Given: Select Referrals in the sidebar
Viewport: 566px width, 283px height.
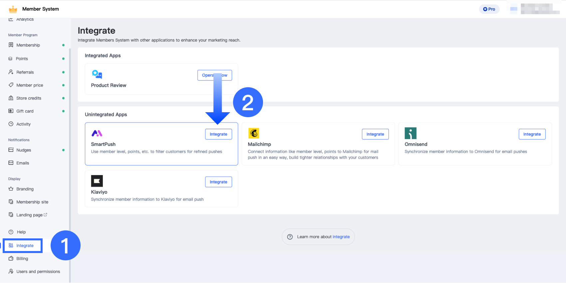Looking at the screenshot, I should tap(25, 72).
